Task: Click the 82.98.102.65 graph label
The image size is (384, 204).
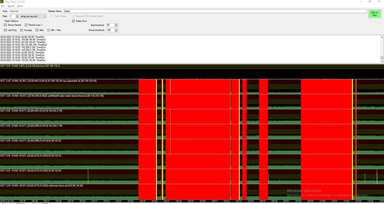Action: (x=31, y=171)
